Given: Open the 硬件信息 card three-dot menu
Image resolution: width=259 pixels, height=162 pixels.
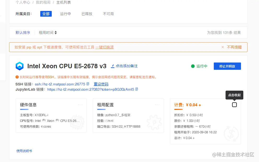Looking at the screenshot, I should click(80, 105).
